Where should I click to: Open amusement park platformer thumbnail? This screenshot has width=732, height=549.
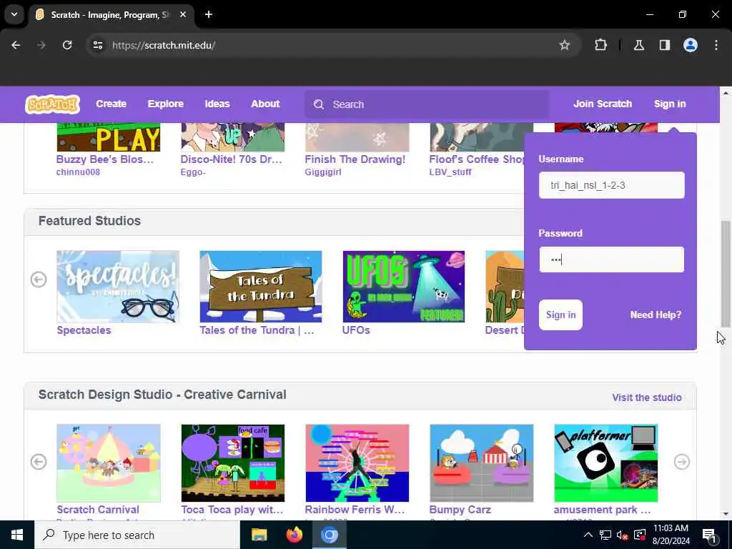point(605,463)
